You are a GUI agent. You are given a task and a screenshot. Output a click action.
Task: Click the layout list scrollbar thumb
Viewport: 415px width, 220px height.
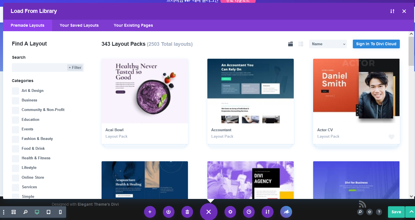click(411, 51)
